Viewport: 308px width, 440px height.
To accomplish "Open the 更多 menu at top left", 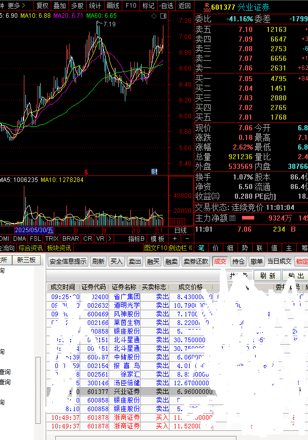I will 16,6.
